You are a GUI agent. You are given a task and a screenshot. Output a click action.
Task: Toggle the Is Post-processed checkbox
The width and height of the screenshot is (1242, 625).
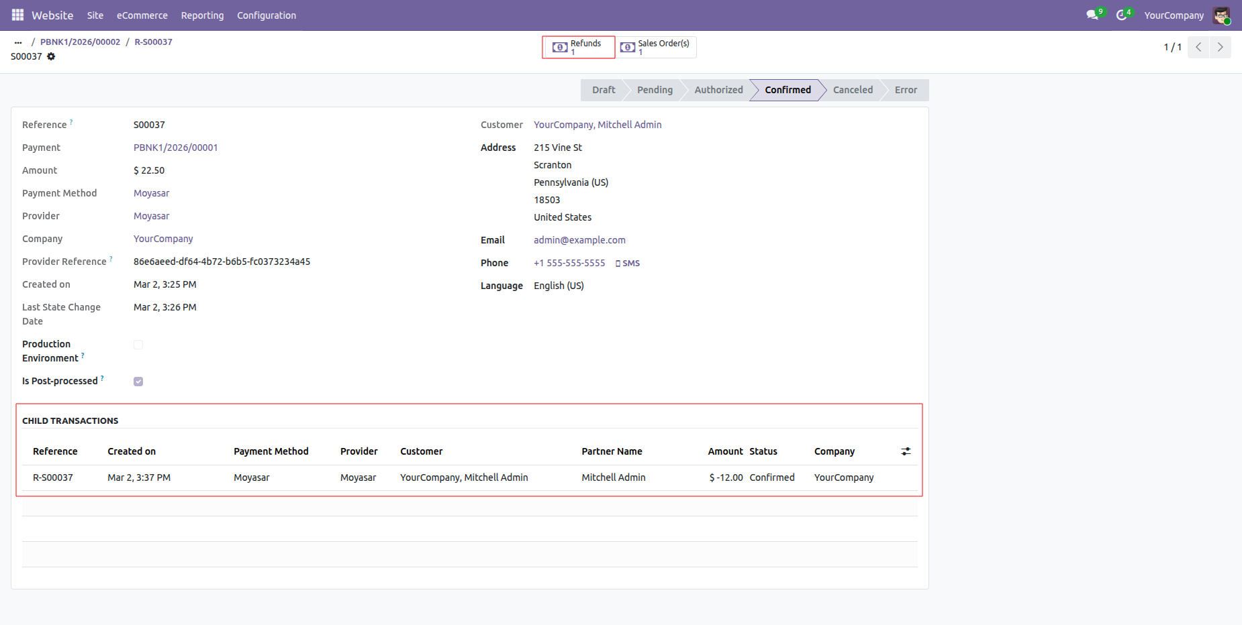pos(138,382)
